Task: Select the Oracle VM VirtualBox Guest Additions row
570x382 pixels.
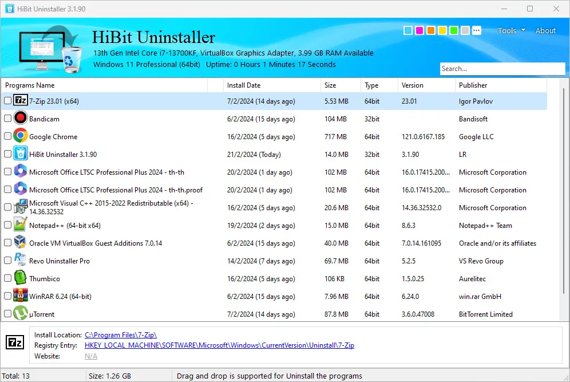Action: click(275, 243)
